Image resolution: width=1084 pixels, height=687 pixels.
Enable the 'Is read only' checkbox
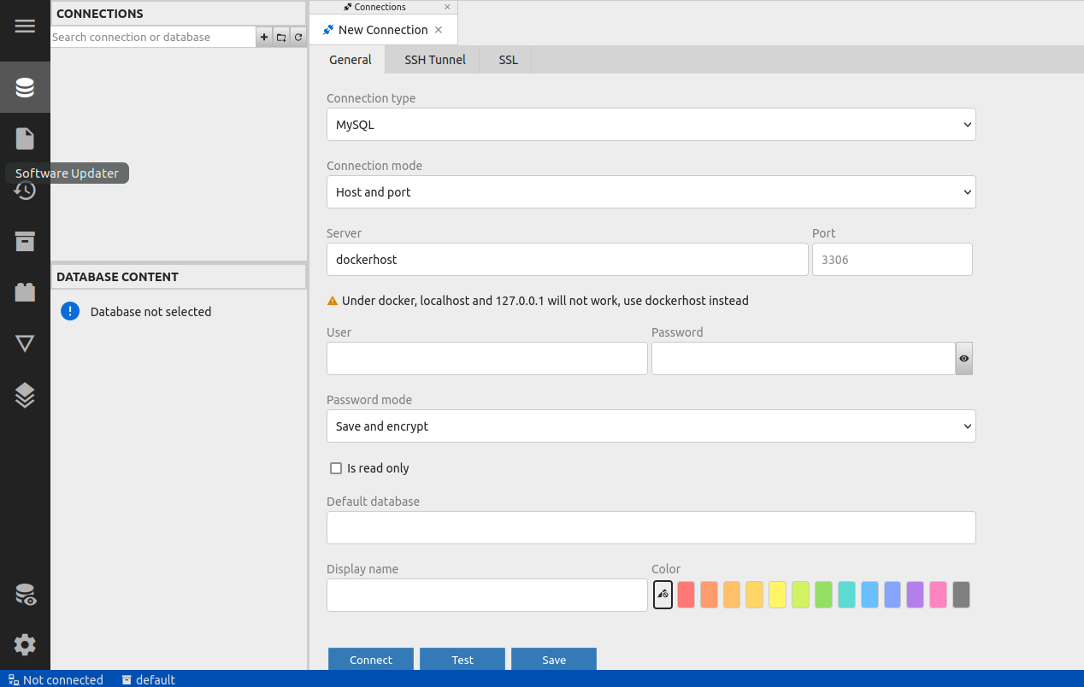pos(336,468)
